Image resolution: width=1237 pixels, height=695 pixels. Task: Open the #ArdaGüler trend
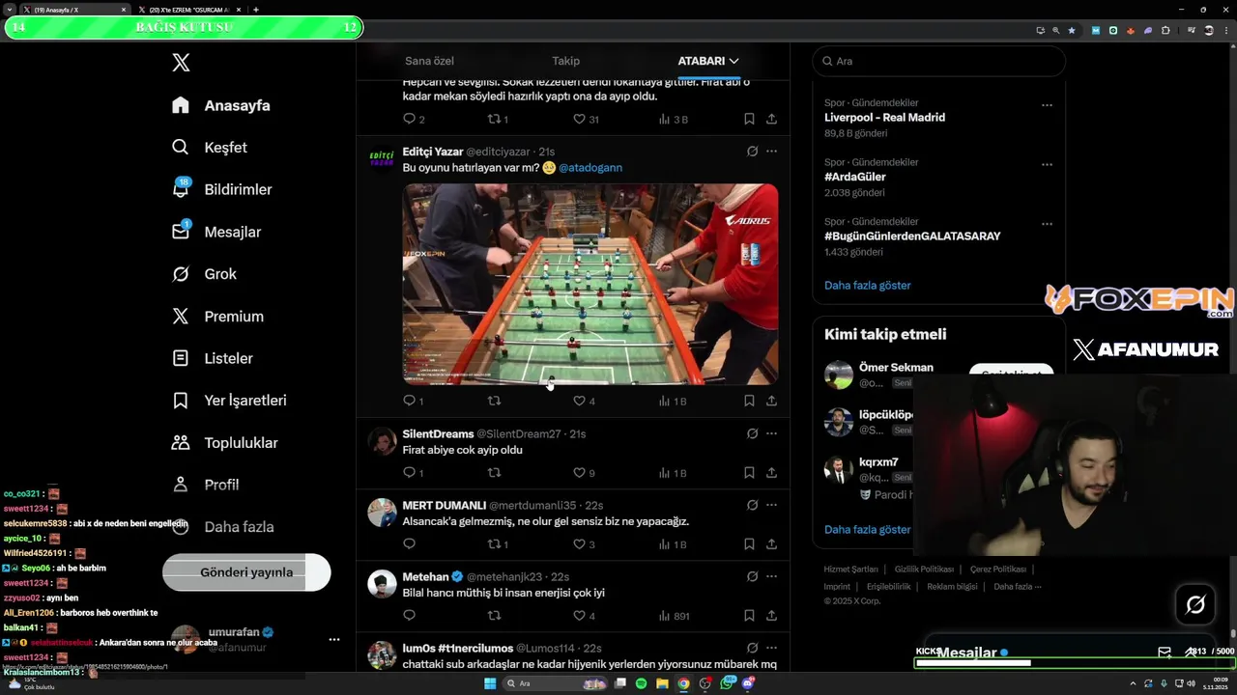coord(854,177)
